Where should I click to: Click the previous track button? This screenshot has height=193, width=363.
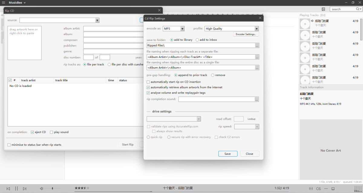pyautogui.click(x=8, y=188)
